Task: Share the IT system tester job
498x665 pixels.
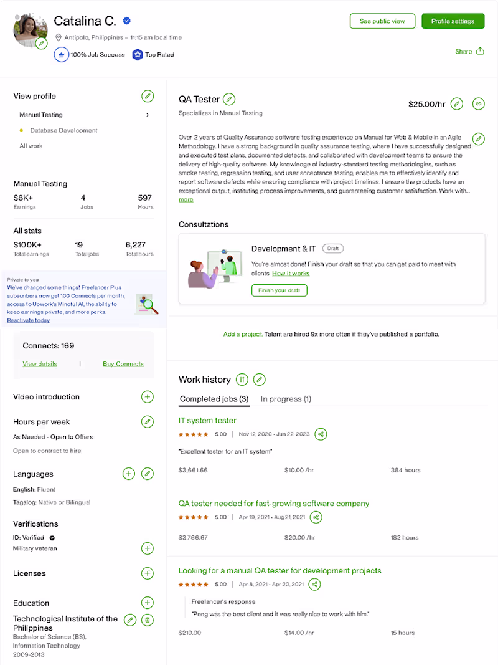Action: (x=321, y=434)
